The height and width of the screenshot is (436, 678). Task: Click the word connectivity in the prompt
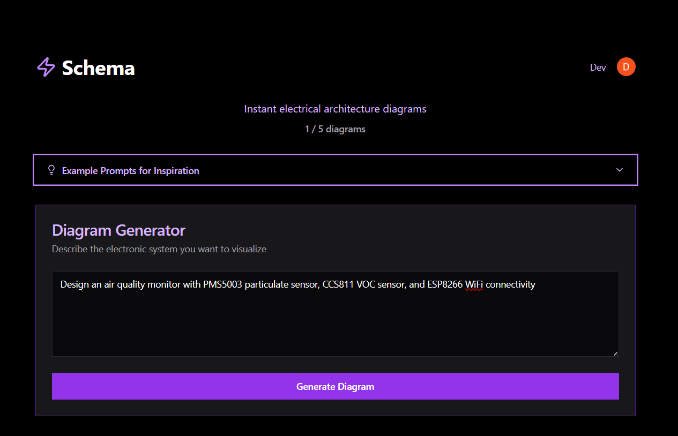pos(510,284)
